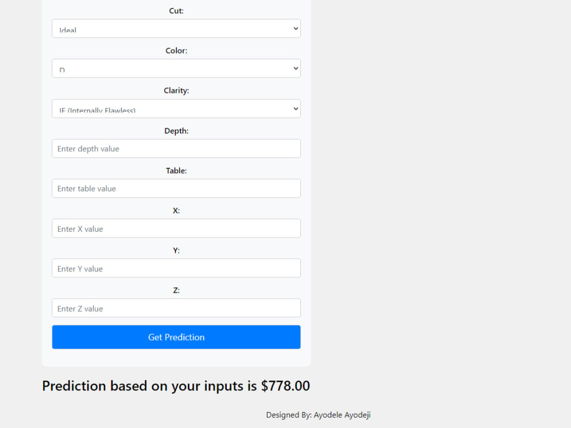Click into the Y value field
This screenshot has width=571, height=428.
(176, 268)
